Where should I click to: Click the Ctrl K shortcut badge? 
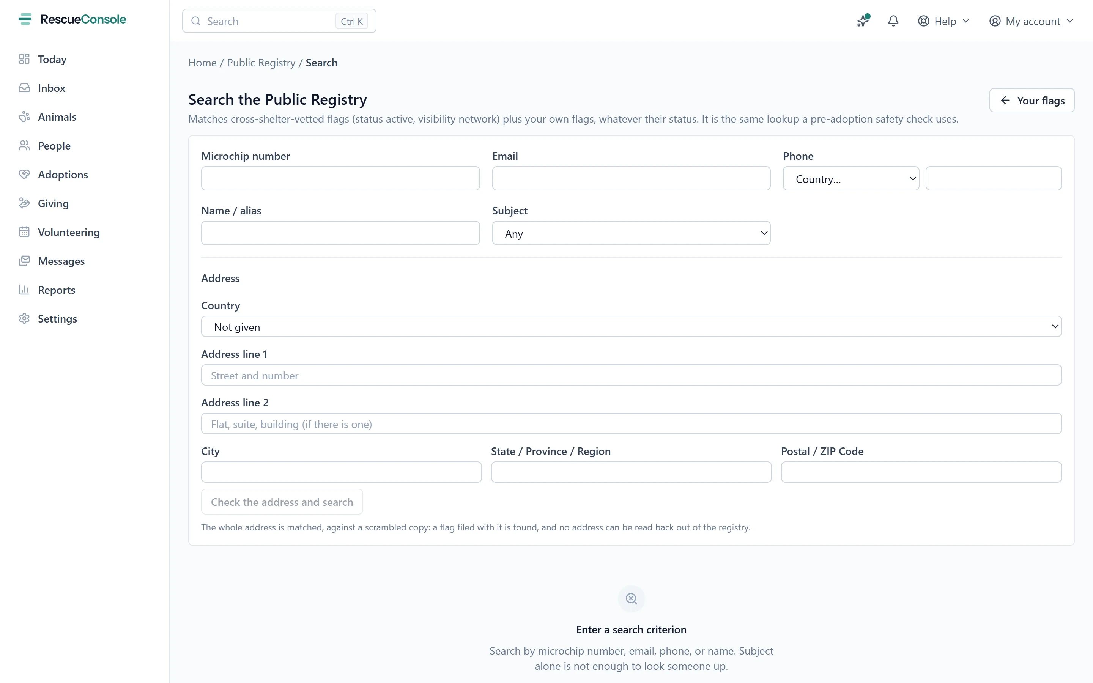351,21
